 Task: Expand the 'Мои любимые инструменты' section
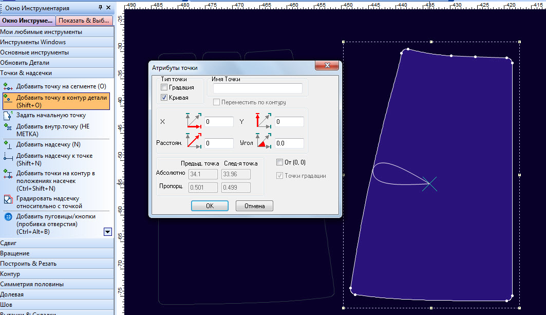57,32
